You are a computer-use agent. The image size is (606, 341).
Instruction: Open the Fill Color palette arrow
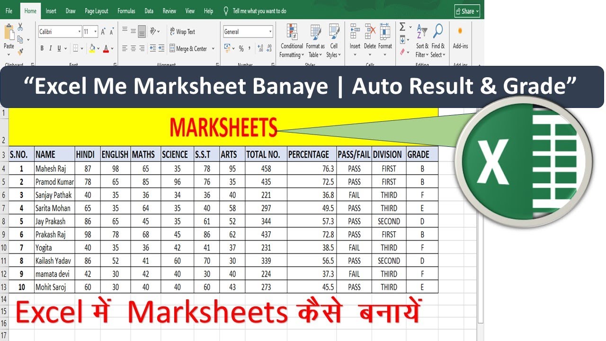pyautogui.click(x=98, y=48)
